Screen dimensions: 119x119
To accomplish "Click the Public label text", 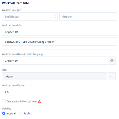I will pos(27,113).
